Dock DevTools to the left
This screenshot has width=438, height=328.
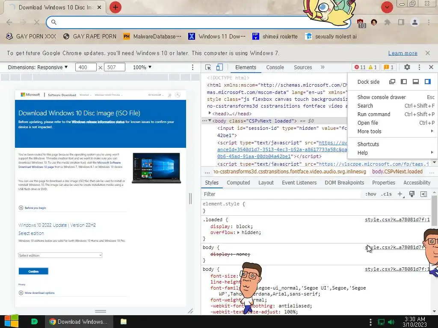coord(404,82)
